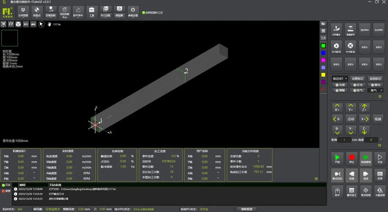
Task: Click the 卡盘控制 chuck control button
Action: click(380, 192)
